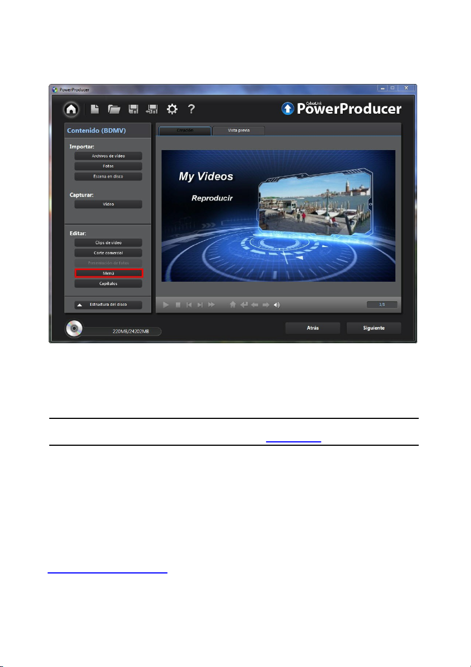Open preferences with the gear icon

[172, 109]
